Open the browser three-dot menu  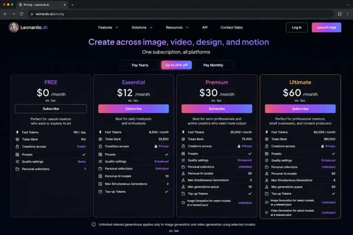click(347, 14)
